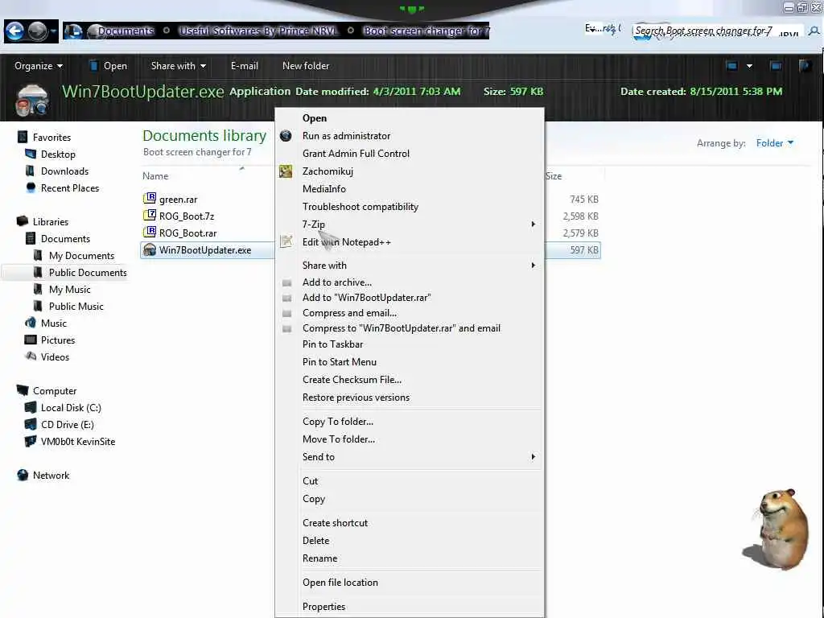
Task: Click the CD Drive (E:) icon
Action: pos(31,424)
